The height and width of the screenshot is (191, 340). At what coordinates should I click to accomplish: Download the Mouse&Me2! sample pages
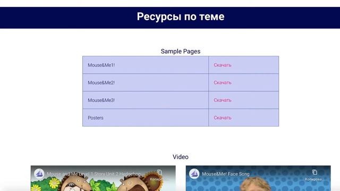tap(223, 83)
